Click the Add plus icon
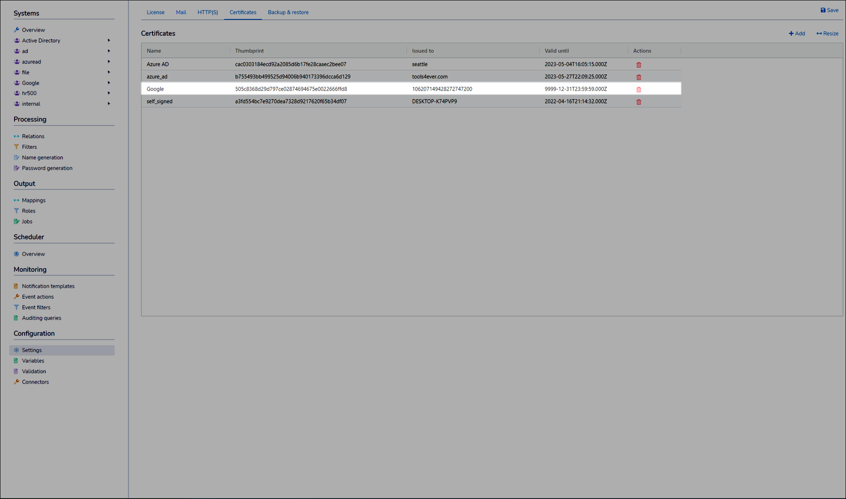The height and width of the screenshot is (499, 846). point(791,33)
